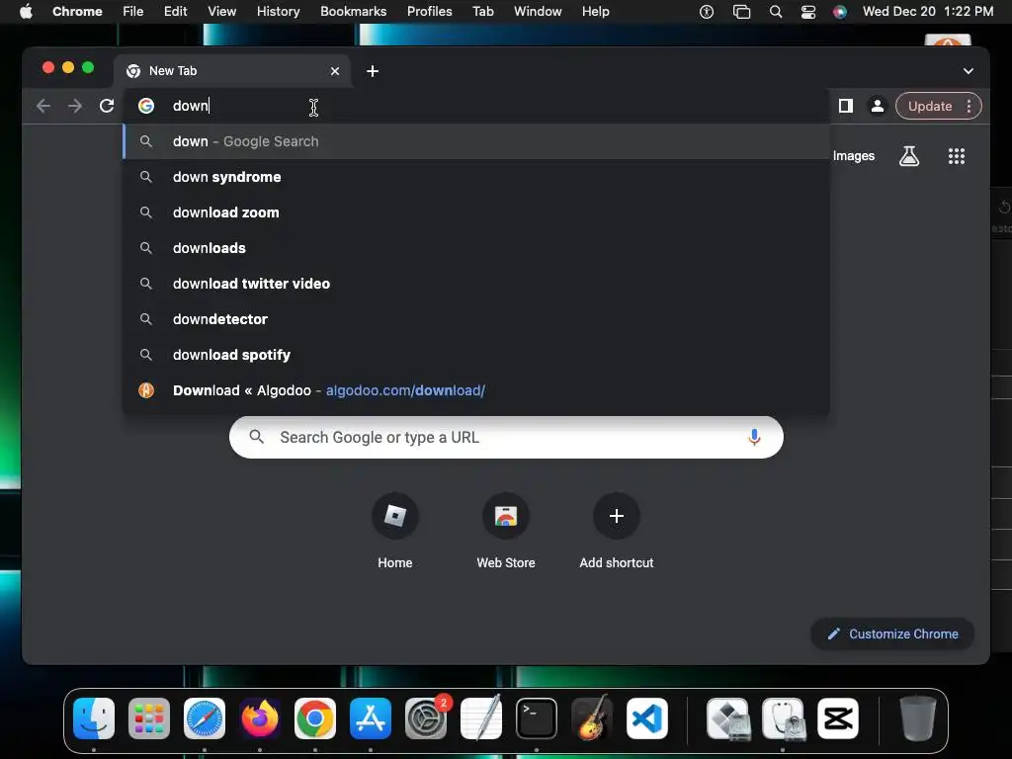Select the 'download zoom' suggestion
This screenshot has height=759, width=1012.
point(476,212)
